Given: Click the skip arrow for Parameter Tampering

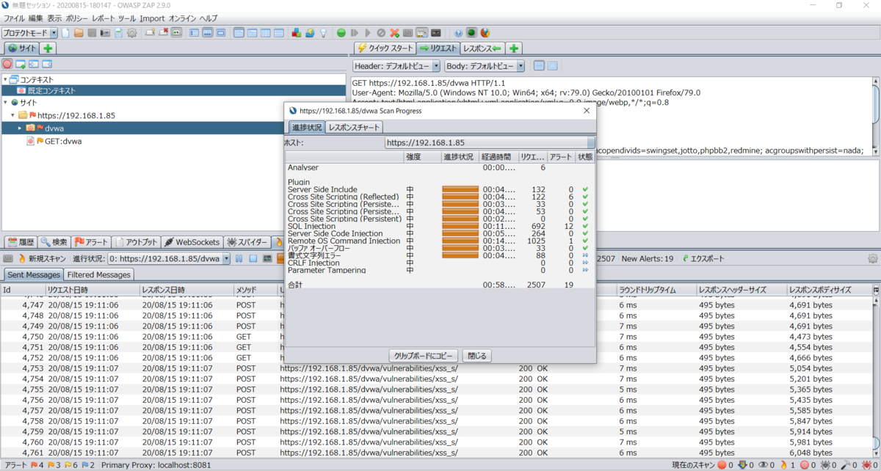Looking at the screenshot, I should click(585, 270).
